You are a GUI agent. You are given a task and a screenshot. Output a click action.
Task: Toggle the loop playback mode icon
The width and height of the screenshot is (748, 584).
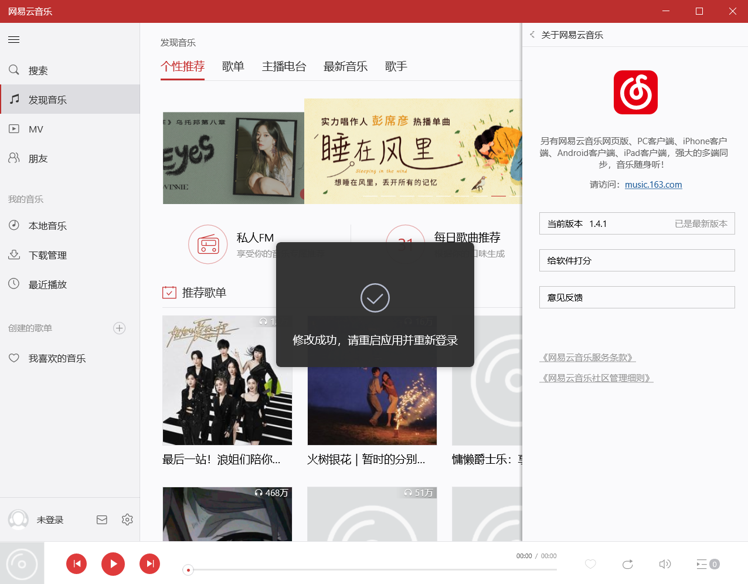pos(628,564)
